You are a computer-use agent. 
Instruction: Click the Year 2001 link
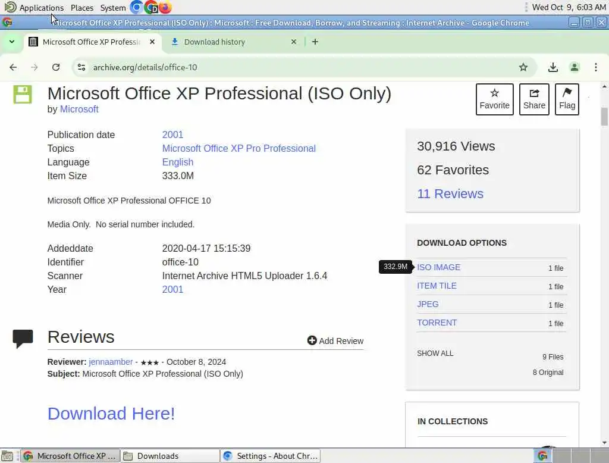point(172,289)
